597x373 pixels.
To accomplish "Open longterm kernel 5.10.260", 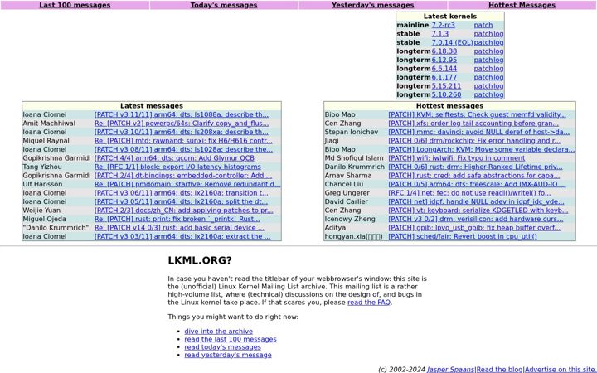I will point(446,94).
